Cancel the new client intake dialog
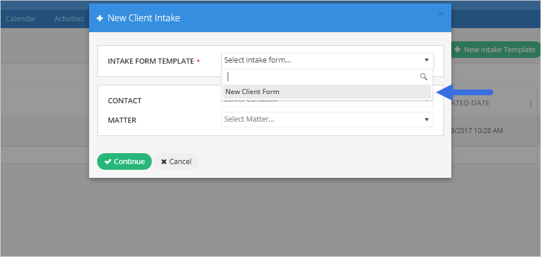This screenshot has width=541, height=257. (x=177, y=161)
